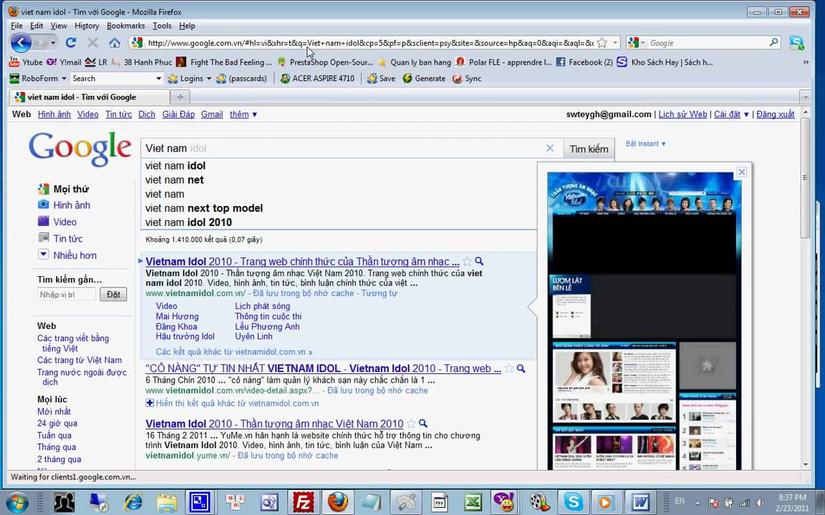The image size is (825, 515).
Task: Expand the "thêm" menu in Google bar
Action: pyautogui.click(x=243, y=114)
